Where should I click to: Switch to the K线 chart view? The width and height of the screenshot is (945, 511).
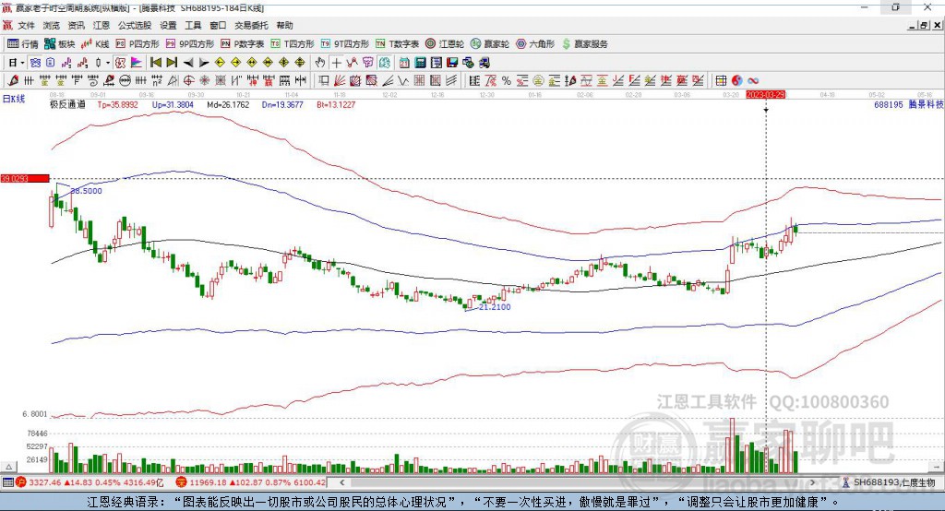(96, 44)
